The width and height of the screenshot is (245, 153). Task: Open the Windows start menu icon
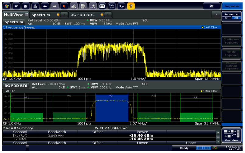click(x=7, y=6)
